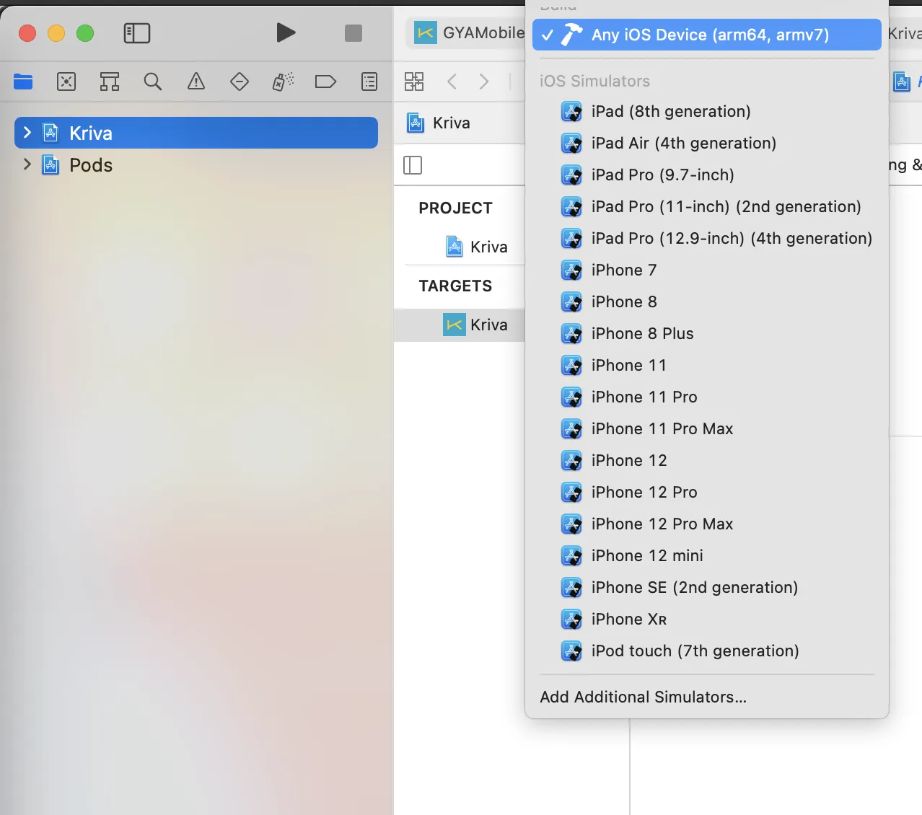Toggle the project and targets list panel

coord(413,165)
